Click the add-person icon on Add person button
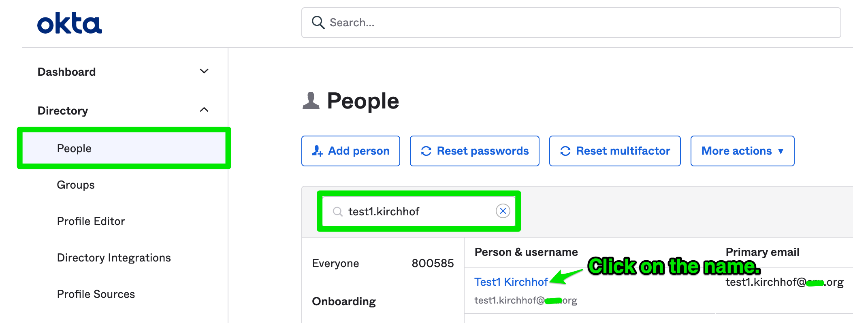Viewport: 853px width, 323px height. [x=317, y=151]
